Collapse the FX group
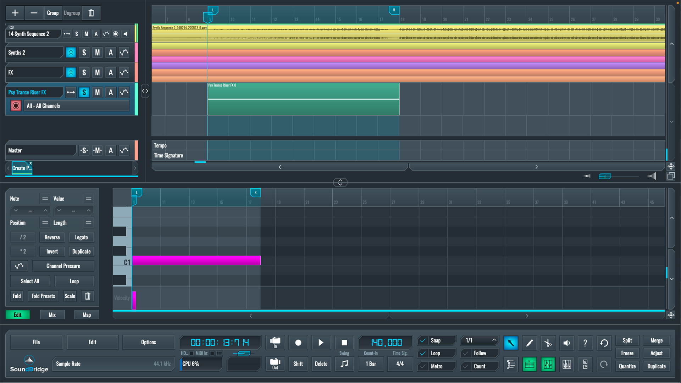 point(71,72)
